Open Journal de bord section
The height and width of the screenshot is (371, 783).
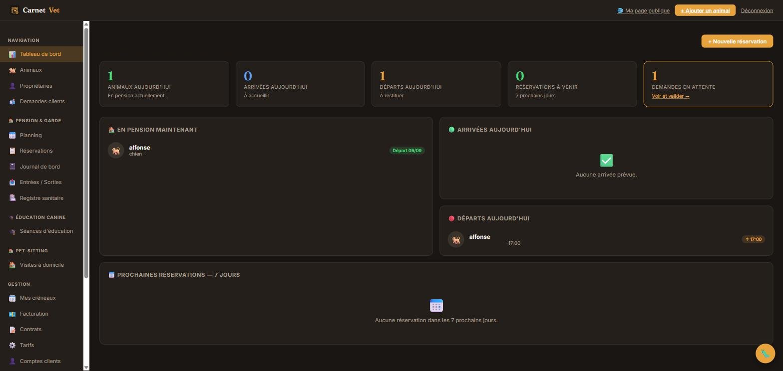tap(41, 167)
